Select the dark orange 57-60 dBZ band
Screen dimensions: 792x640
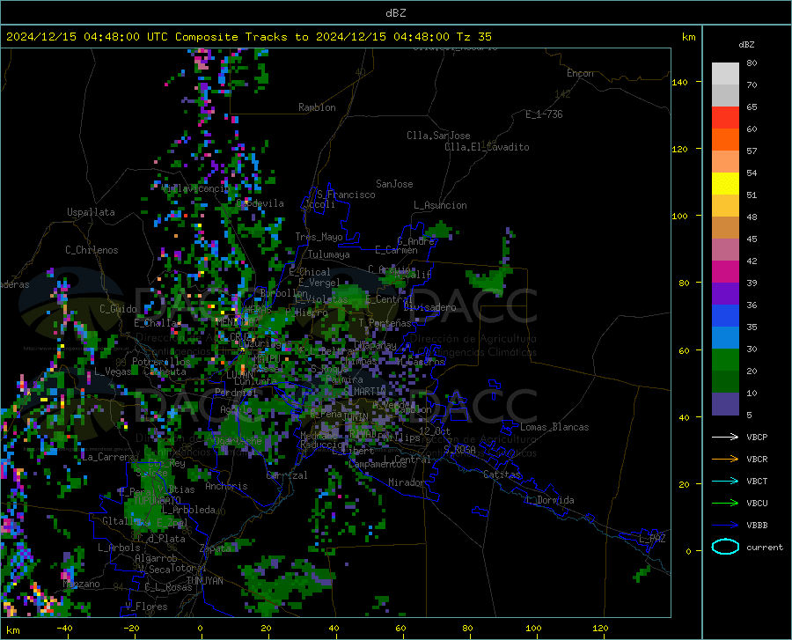pyautogui.click(x=725, y=140)
